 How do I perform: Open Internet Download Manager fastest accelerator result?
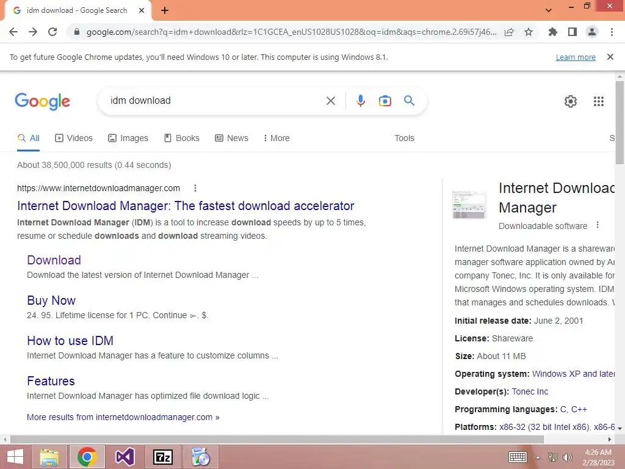(x=186, y=206)
